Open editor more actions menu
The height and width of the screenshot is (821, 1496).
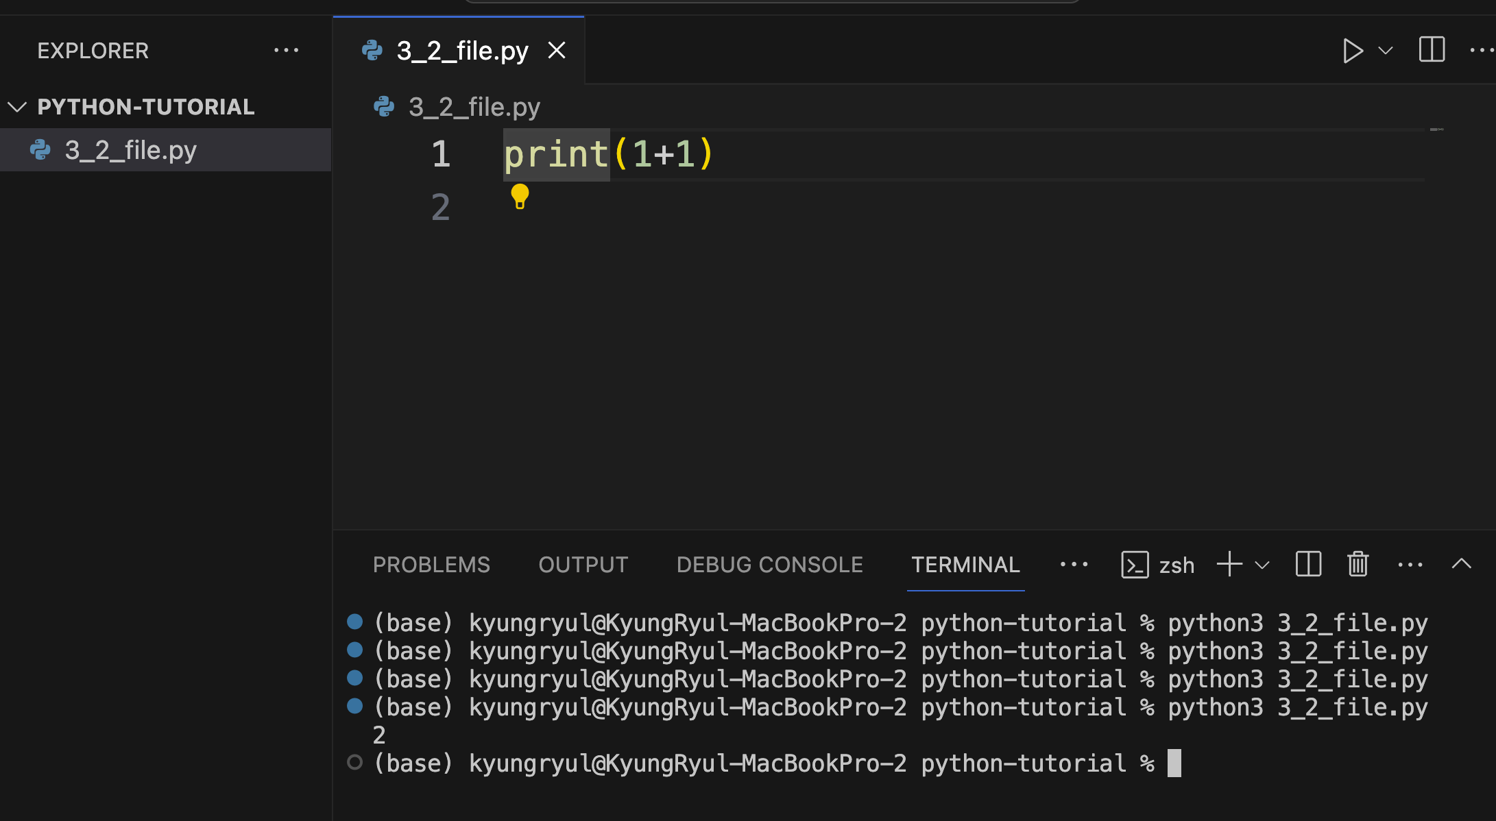[1481, 50]
